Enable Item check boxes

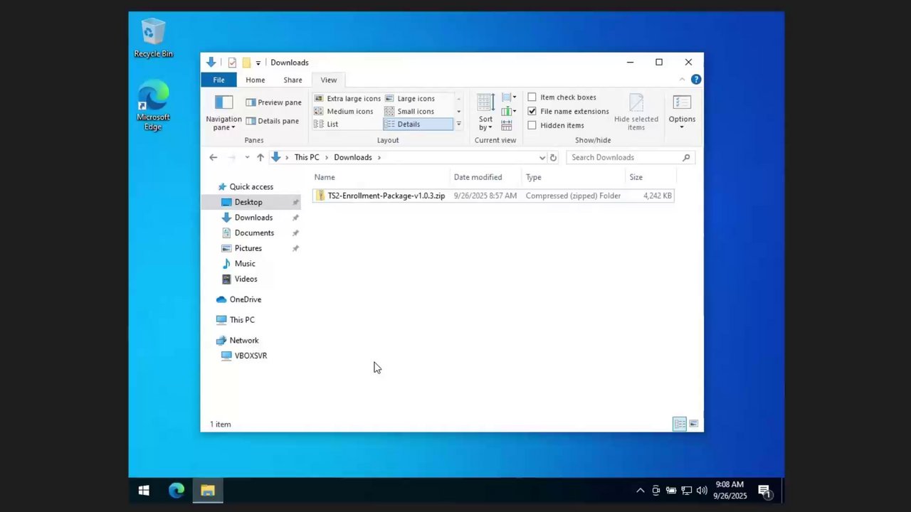tap(562, 97)
